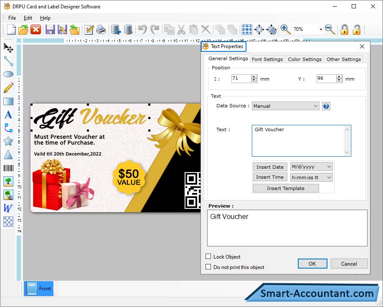Click the plain database icon
The image size is (383, 307).
click(128, 30)
